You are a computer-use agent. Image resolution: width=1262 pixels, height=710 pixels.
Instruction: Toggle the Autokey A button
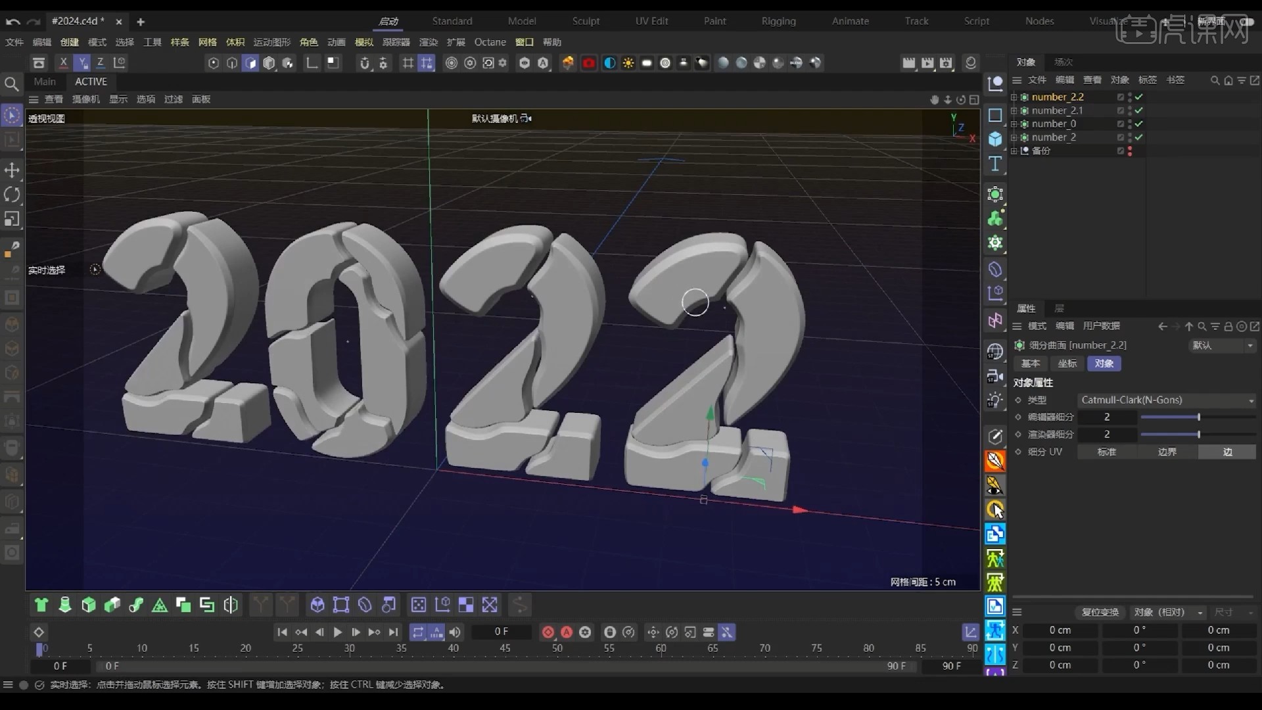point(567,632)
